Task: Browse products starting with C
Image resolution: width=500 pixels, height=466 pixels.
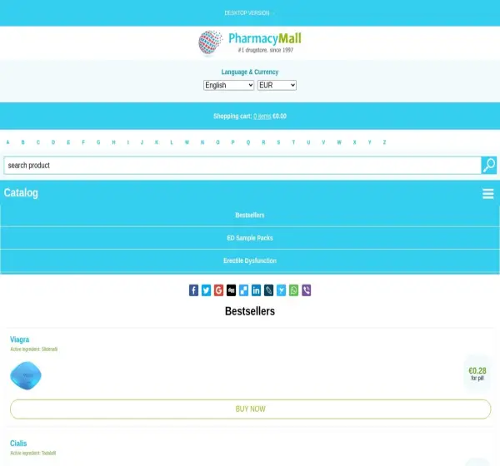Action: (38, 142)
